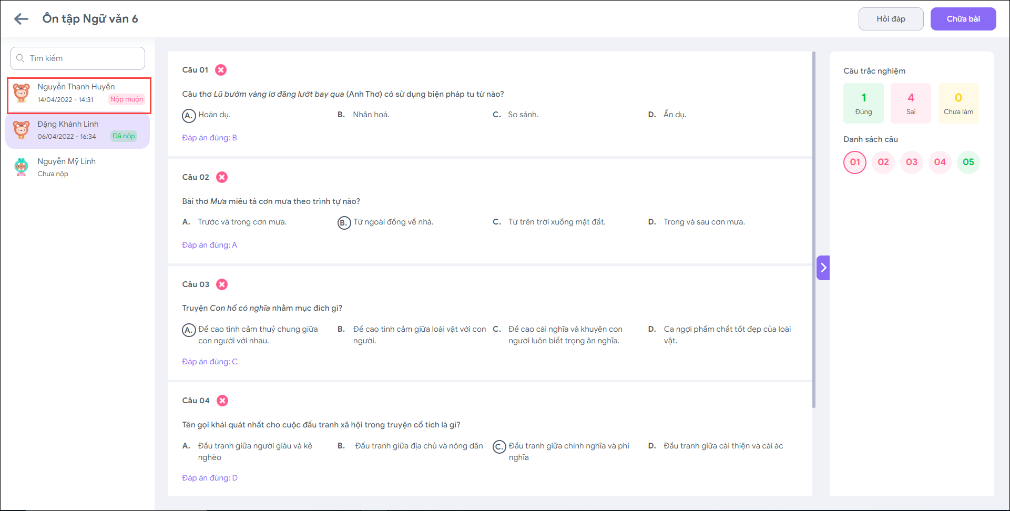Click the Chữa bài button
This screenshot has width=1010, height=511.
pos(963,19)
